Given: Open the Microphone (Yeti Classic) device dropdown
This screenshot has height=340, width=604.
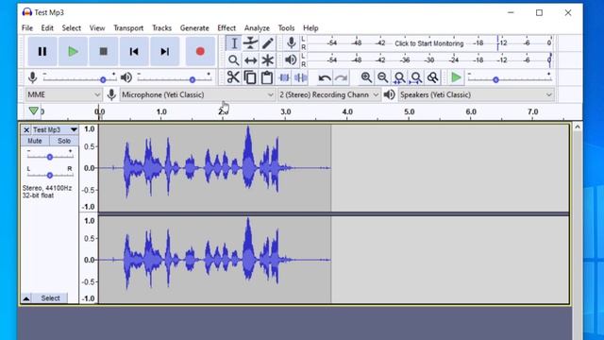Looking at the screenshot, I should 197,94.
